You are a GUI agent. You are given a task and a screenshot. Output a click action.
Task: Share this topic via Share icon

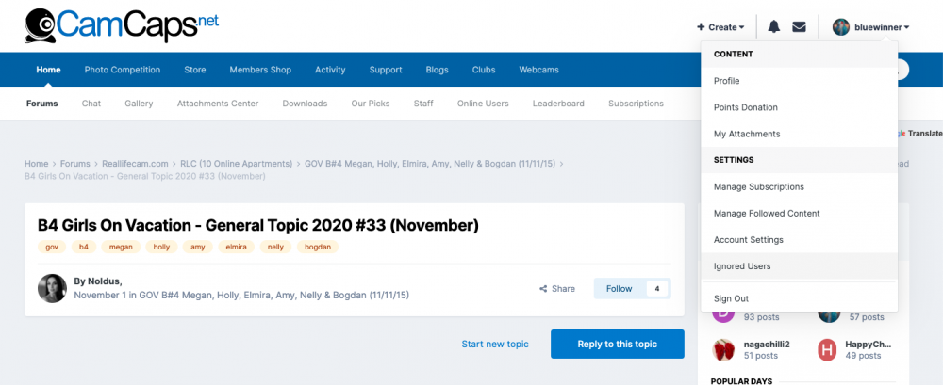[557, 289]
